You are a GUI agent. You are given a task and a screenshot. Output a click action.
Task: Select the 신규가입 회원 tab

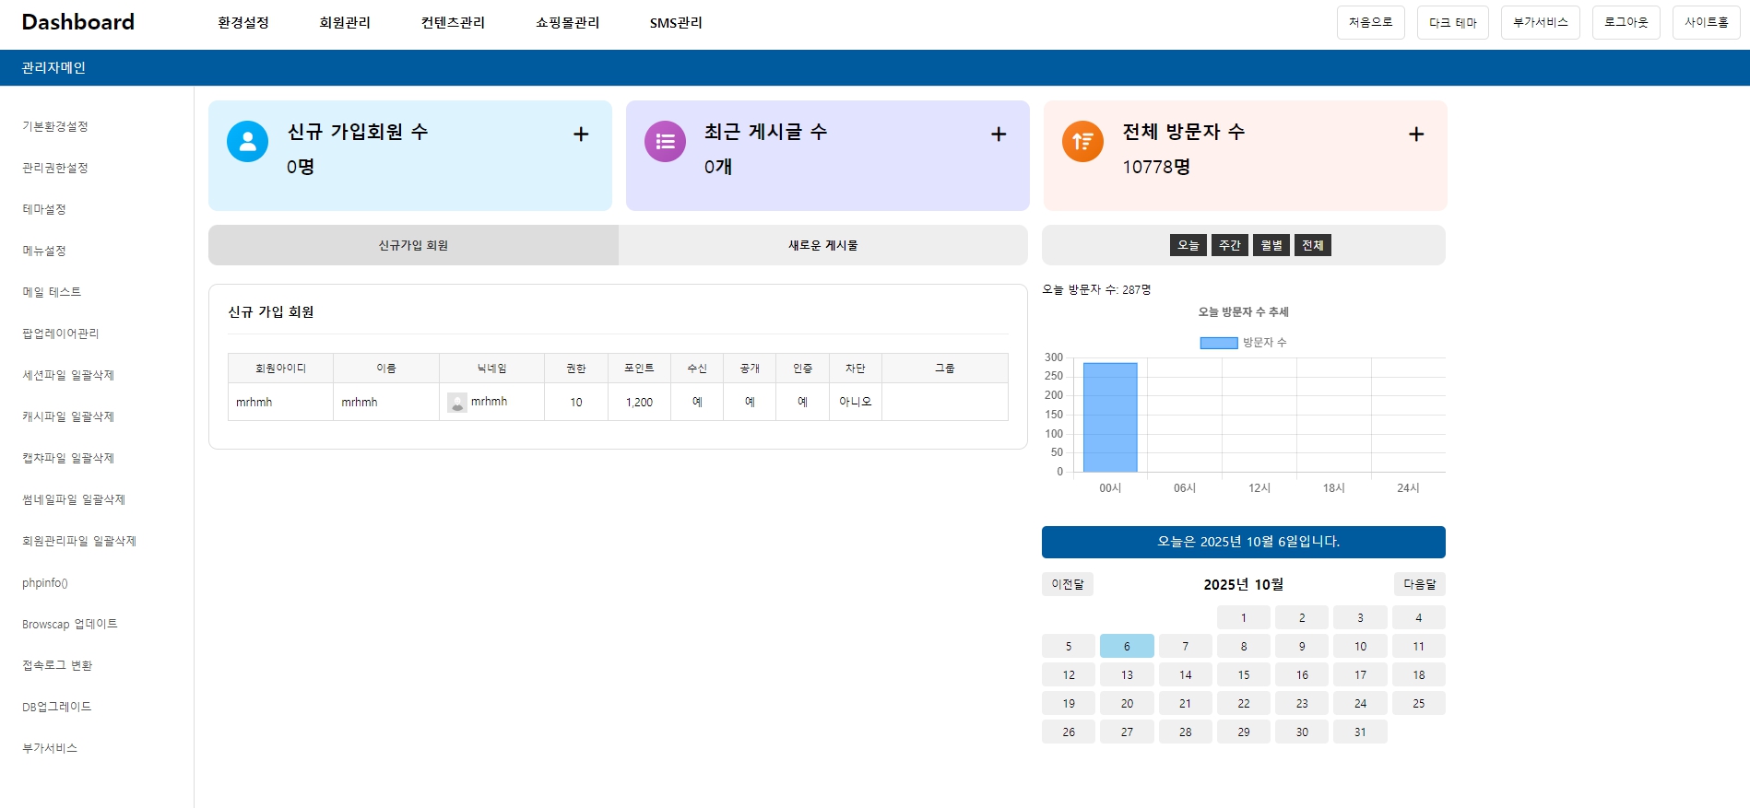[x=413, y=245]
